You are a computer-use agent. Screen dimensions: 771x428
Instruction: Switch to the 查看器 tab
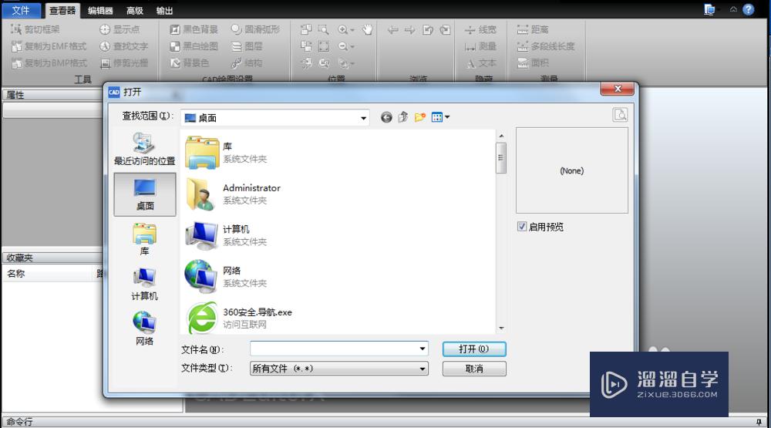click(x=62, y=10)
